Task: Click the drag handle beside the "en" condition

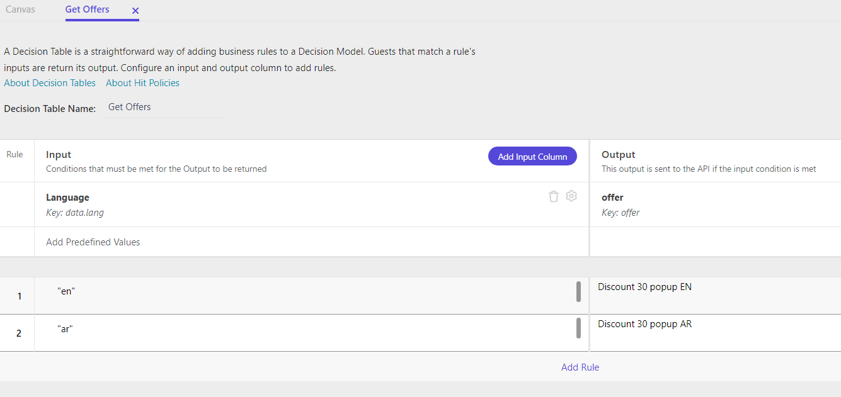Action: click(579, 292)
